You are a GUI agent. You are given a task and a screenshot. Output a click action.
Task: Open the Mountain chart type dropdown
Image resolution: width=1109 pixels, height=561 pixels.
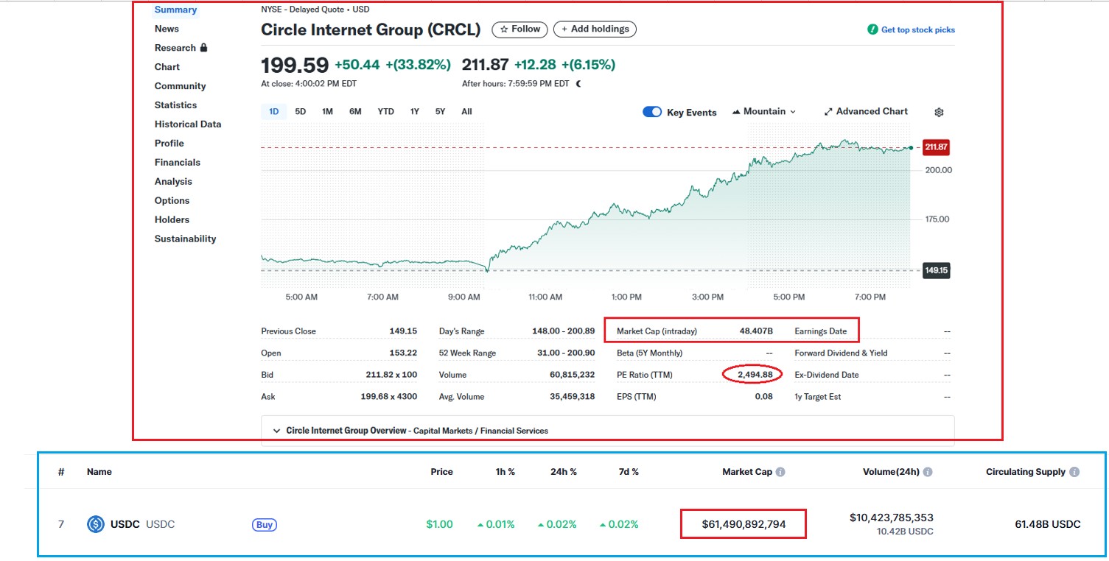point(764,112)
